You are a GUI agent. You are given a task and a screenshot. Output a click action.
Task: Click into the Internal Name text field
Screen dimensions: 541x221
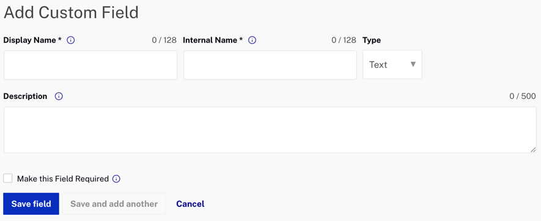pos(270,65)
